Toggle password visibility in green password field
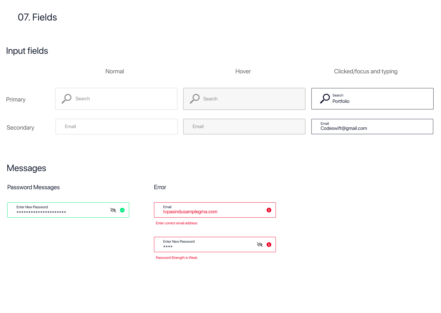 coord(113,210)
